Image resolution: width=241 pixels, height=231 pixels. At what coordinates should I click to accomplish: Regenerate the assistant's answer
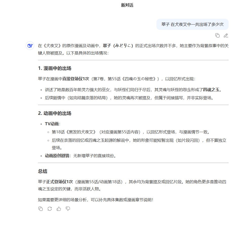[50, 208]
